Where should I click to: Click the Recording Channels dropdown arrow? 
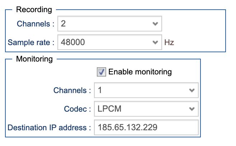tap(155, 24)
